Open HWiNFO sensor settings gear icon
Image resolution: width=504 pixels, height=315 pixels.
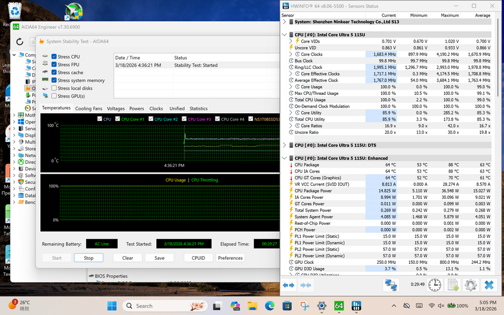point(471,285)
